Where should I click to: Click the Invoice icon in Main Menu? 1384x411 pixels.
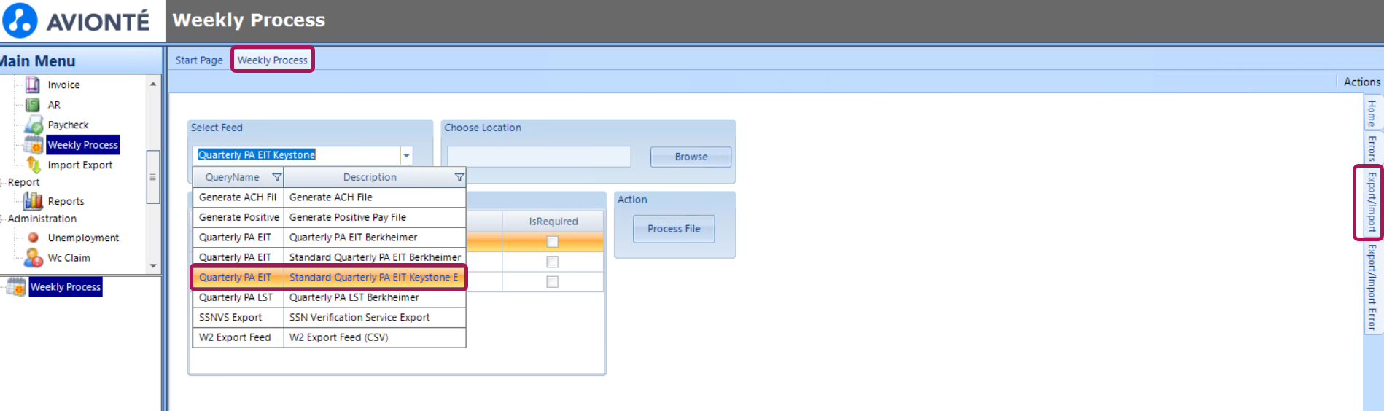33,85
